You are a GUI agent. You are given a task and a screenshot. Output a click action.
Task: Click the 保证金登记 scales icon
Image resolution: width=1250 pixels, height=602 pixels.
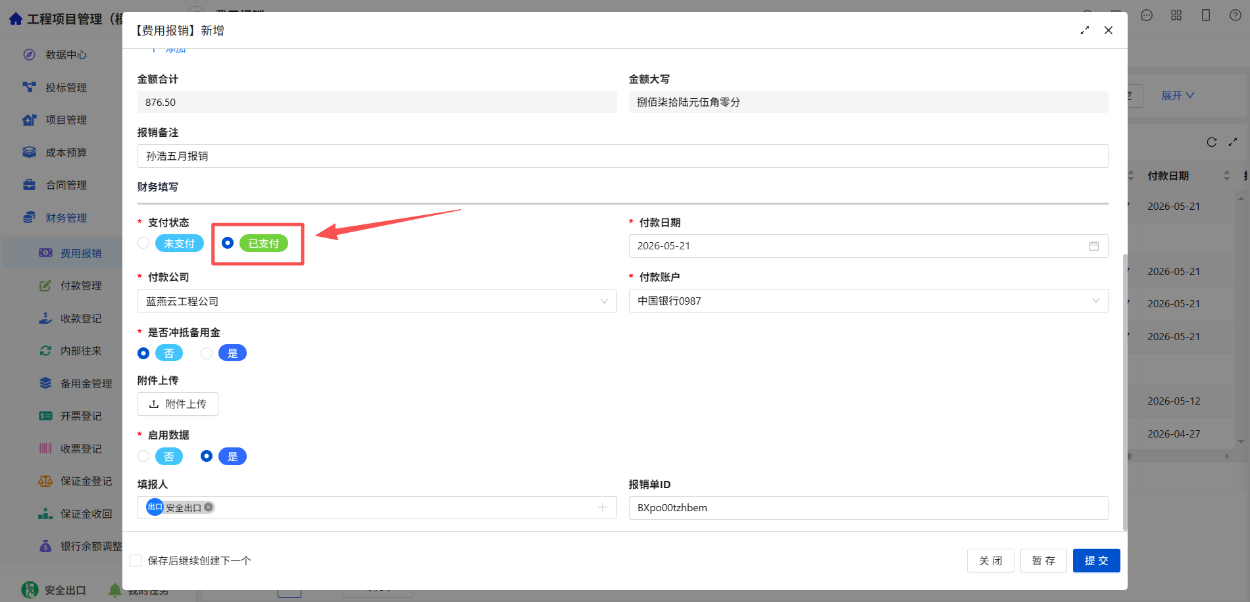click(x=45, y=481)
